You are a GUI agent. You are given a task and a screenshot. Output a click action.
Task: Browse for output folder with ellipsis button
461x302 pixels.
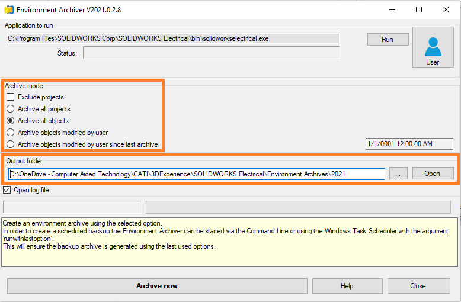(x=399, y=174)
